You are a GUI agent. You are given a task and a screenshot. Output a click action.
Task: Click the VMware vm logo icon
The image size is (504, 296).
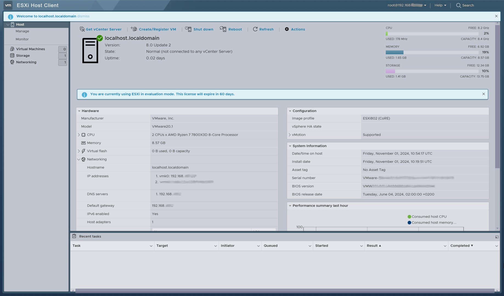pos(8,5)
